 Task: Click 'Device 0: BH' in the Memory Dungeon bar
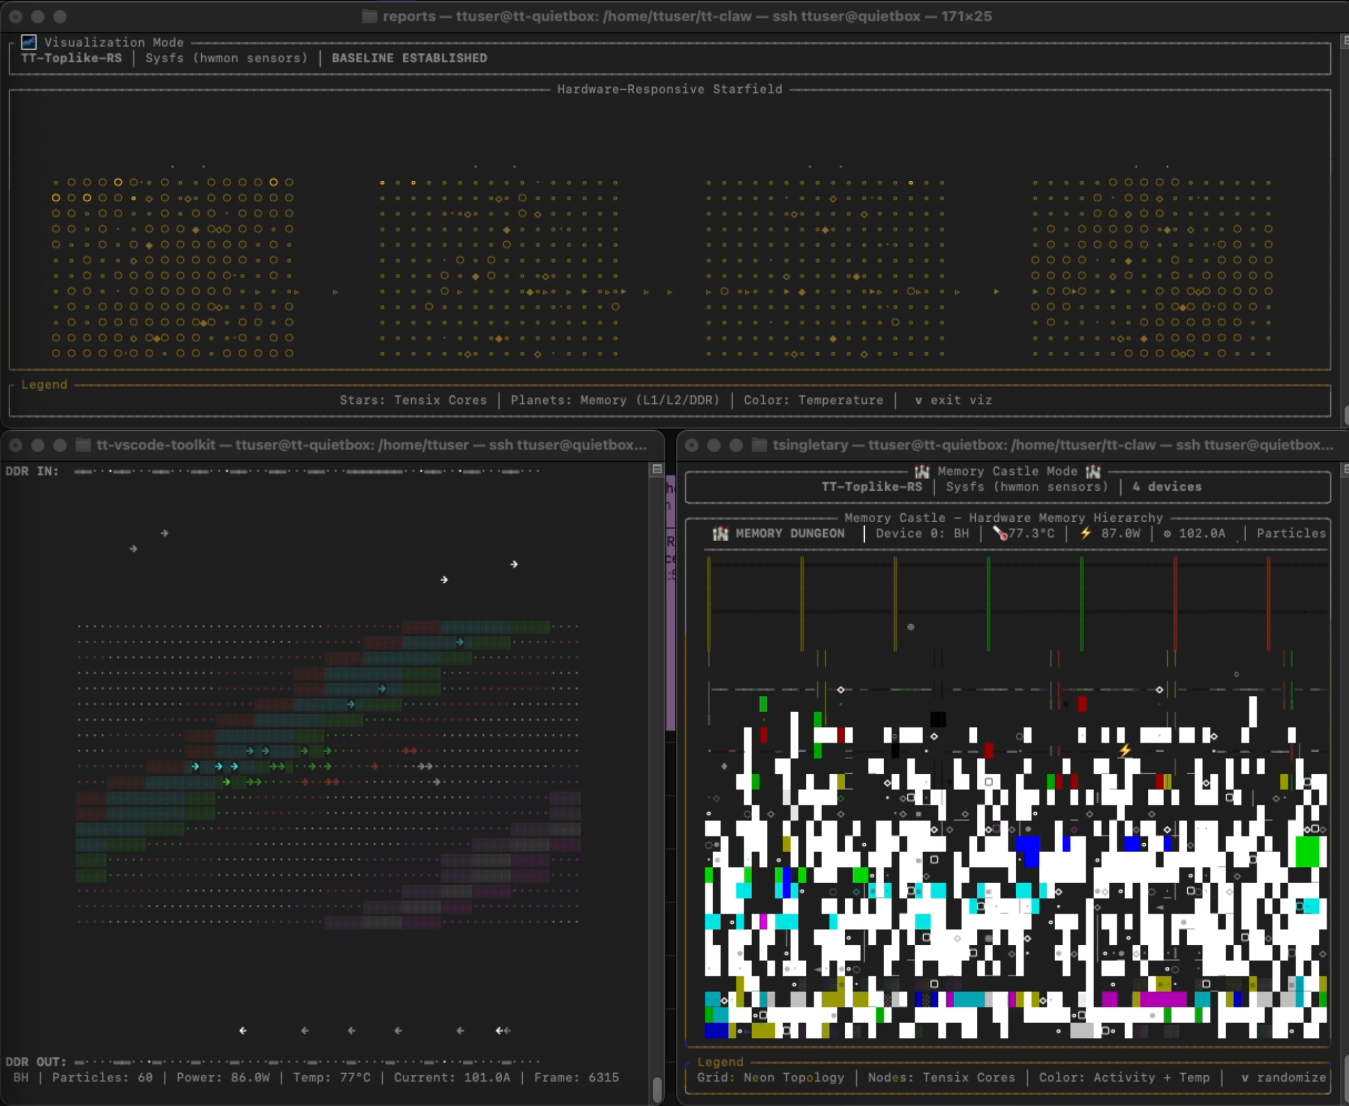pyautogui.click(x=922, y=533)
